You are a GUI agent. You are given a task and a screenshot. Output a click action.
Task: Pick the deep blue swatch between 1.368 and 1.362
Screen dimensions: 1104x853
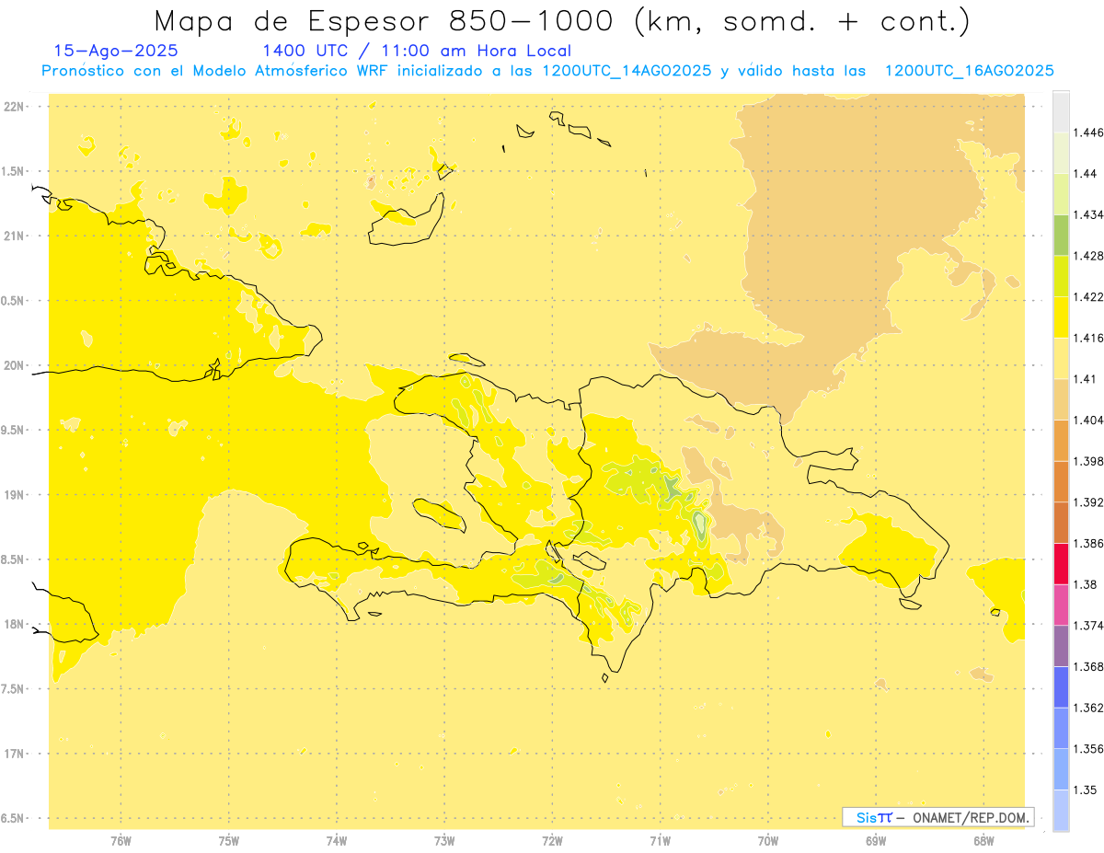[x=1061, y=686]
